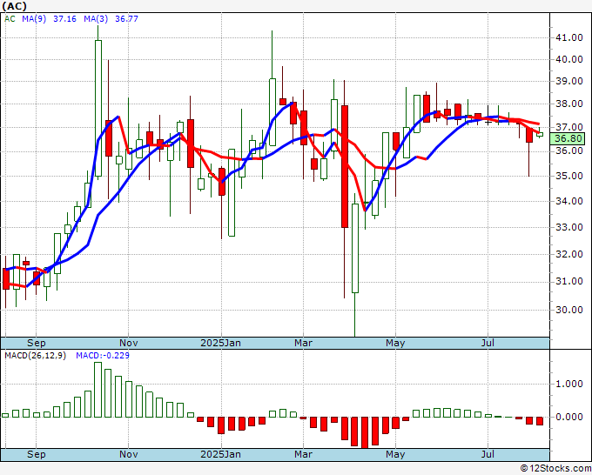Click the 41.00 price axis label
The image size is (592, 475).
(x=568, y=37)
